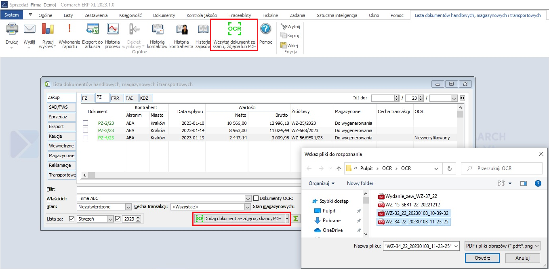Click the Drukuj printer icon

pyautogui.click(x=12, y=29)
